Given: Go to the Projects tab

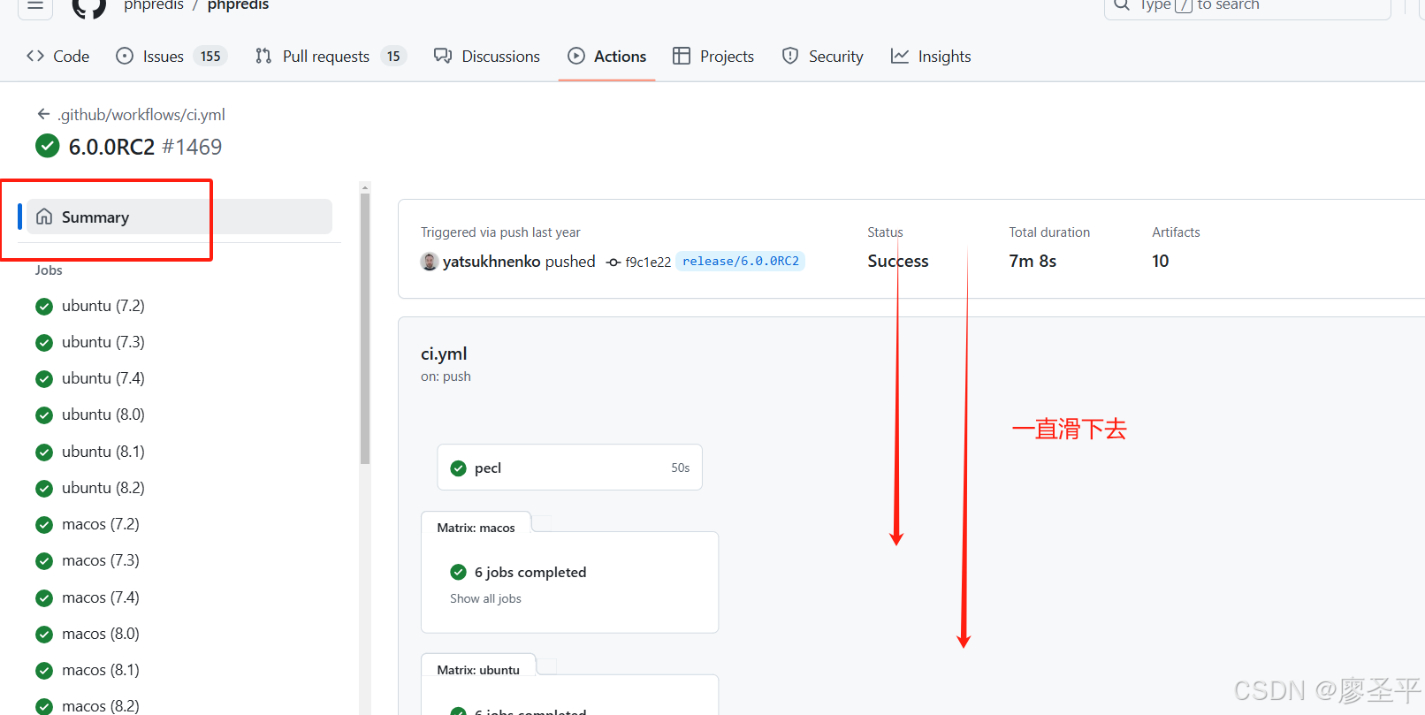Looking at the screenshot, I should tap(713, 56).
